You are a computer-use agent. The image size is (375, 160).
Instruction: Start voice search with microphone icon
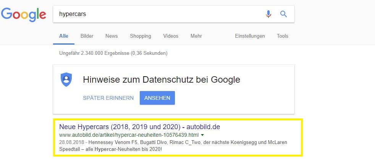click(x=268, y=14)
